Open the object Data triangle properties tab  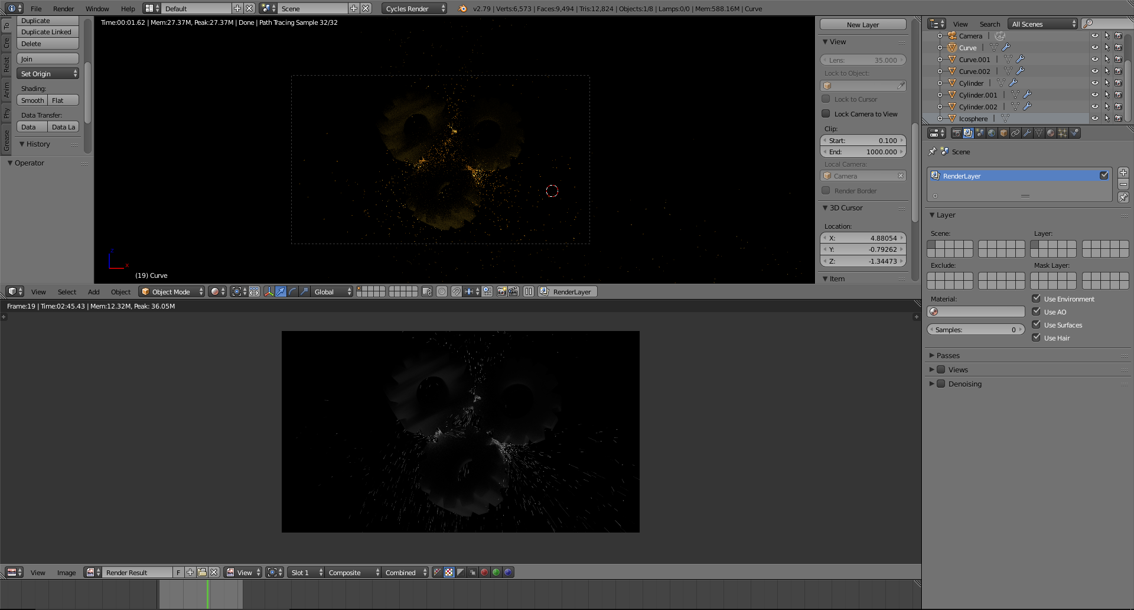click(1039, 133)
